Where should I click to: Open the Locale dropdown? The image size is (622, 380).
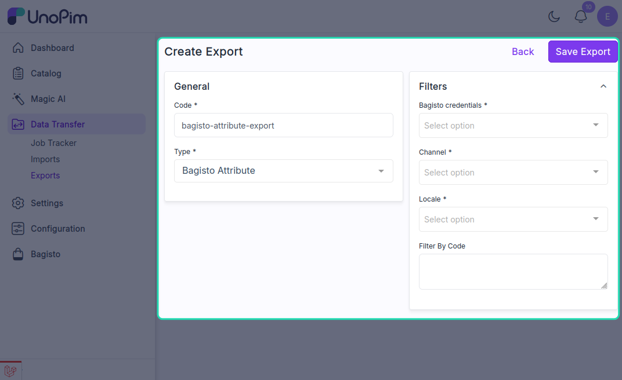pyautogui.click(x=513, y=220)
